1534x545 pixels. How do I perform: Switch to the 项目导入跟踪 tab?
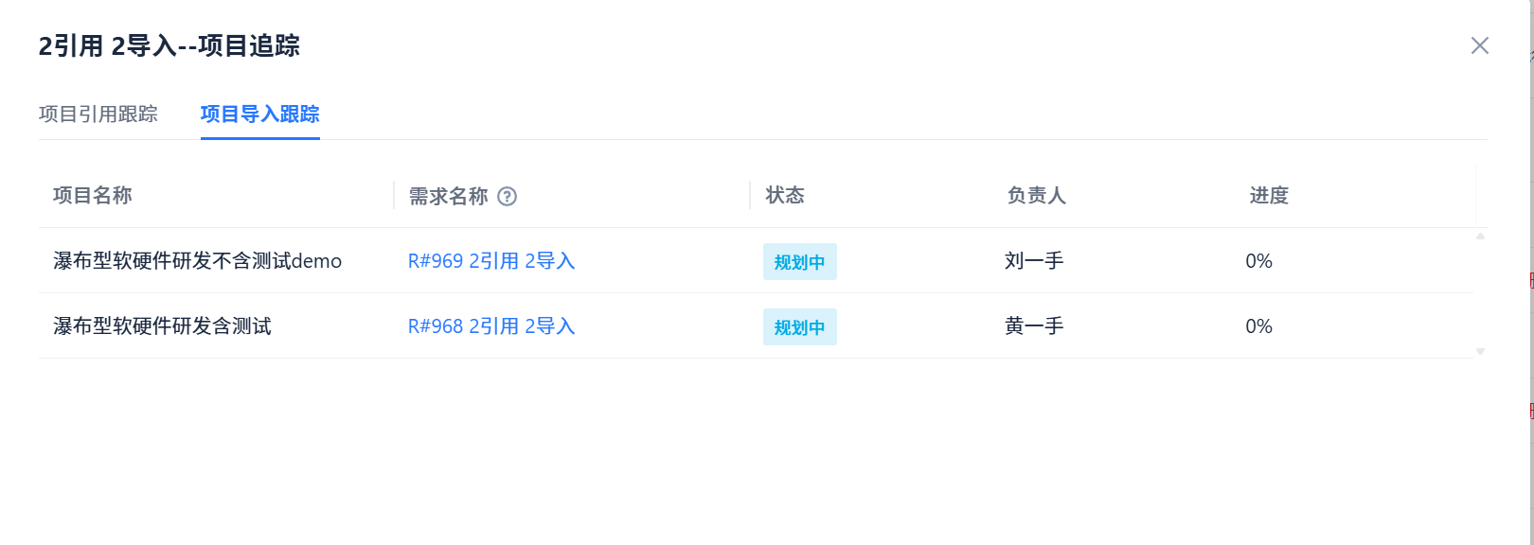[259, 114]
